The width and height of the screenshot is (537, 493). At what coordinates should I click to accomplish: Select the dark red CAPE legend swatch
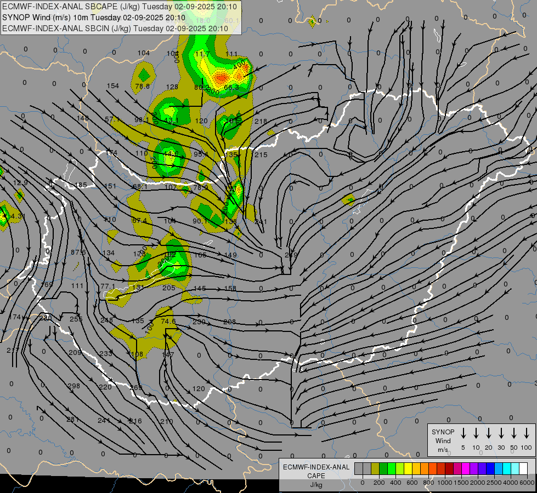pyautogui.click(x=449, y=469)
